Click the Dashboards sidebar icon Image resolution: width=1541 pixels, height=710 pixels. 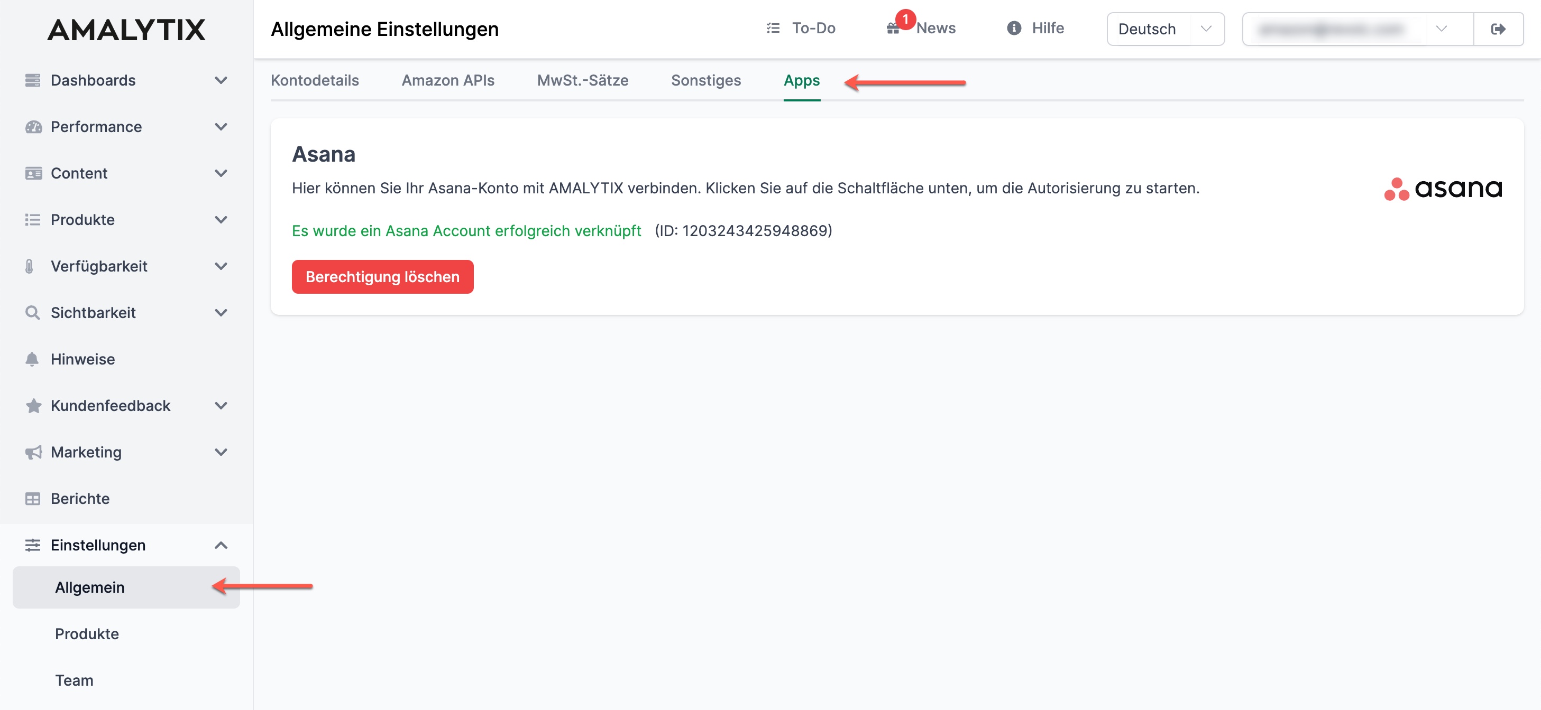(33, 80)
